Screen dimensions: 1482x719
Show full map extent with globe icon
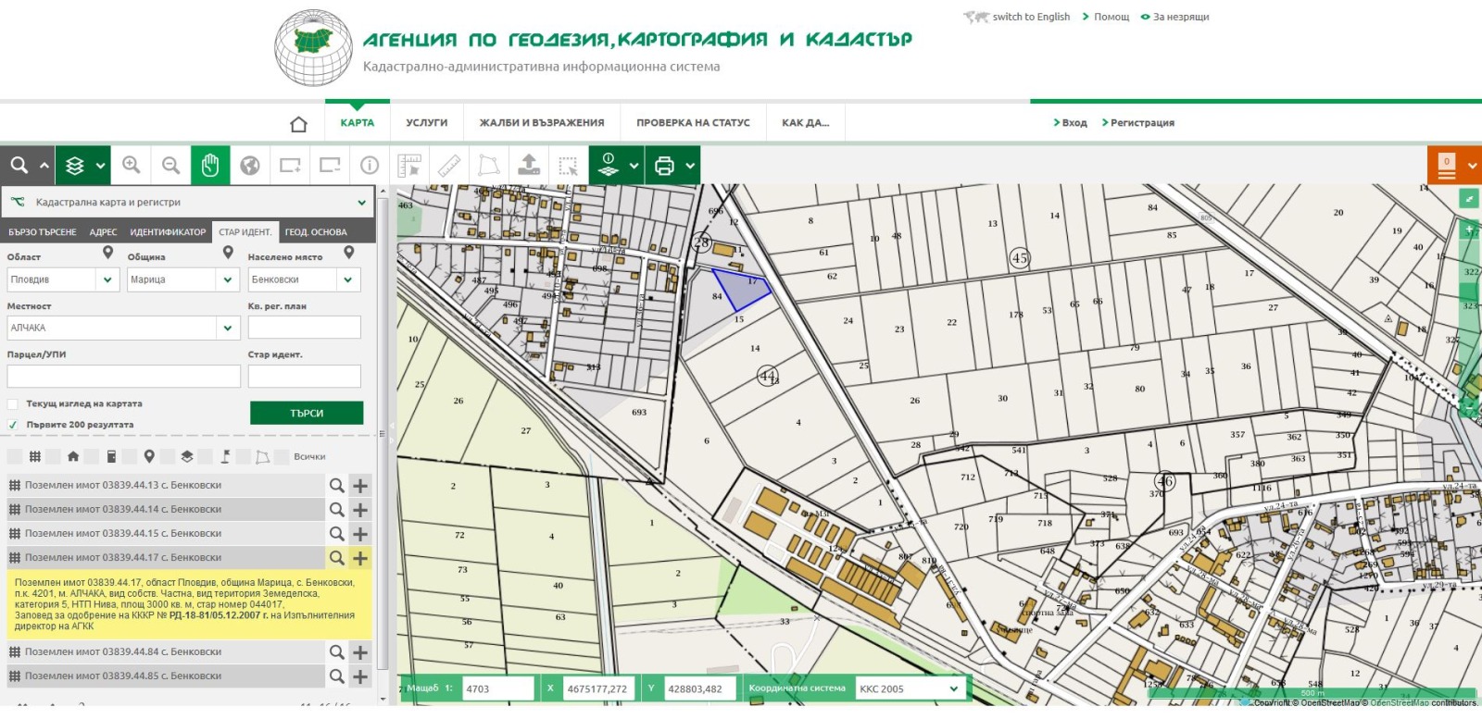tap(250, 166)
